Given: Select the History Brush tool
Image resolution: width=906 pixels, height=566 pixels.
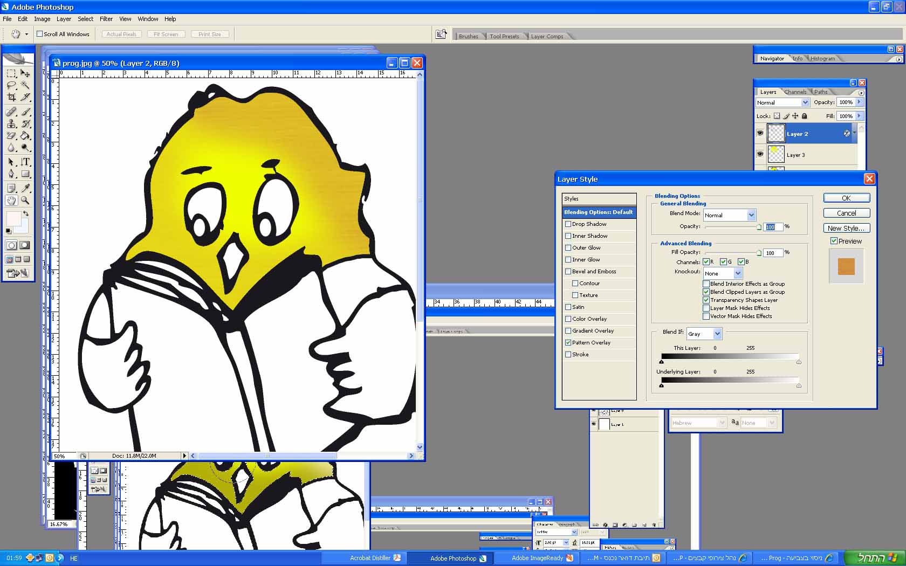Looking at the screenshot, I should coord(25,123).
